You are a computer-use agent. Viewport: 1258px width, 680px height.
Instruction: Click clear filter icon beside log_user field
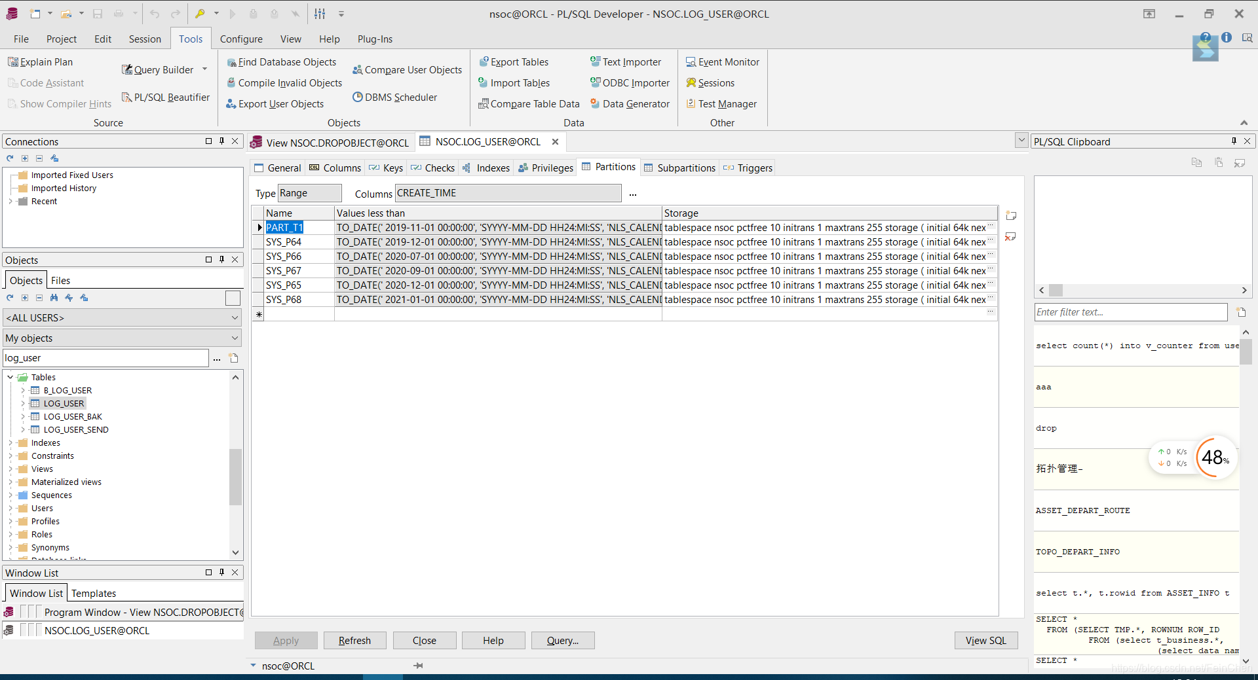pyautogui.click(x=234, y=358)
